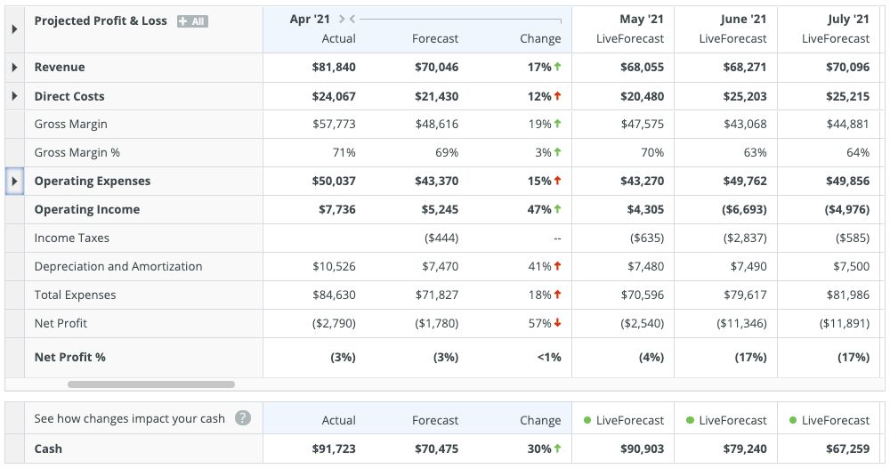Image resolution: width=890 pixels, height=469 pixels.
Task: Select the June '21 column header
Action: pos(743,20)
